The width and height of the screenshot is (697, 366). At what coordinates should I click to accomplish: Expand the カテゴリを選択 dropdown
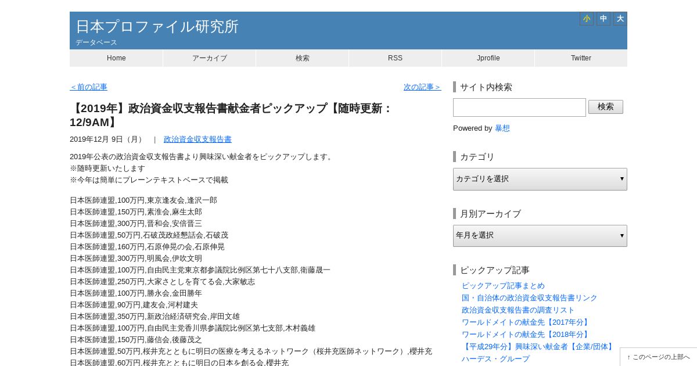[540, 179]
